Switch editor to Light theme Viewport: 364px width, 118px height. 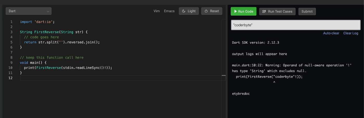click(x=189, y=11)
